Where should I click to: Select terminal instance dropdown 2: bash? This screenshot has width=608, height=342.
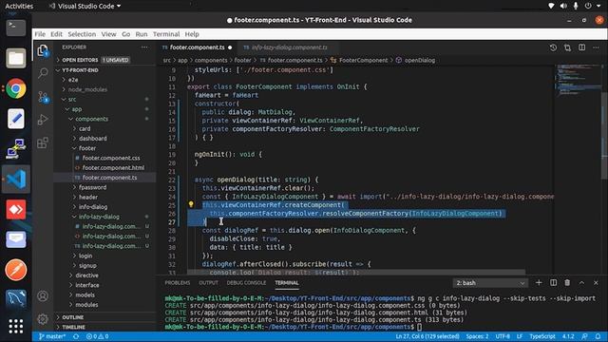click(490, 283)
